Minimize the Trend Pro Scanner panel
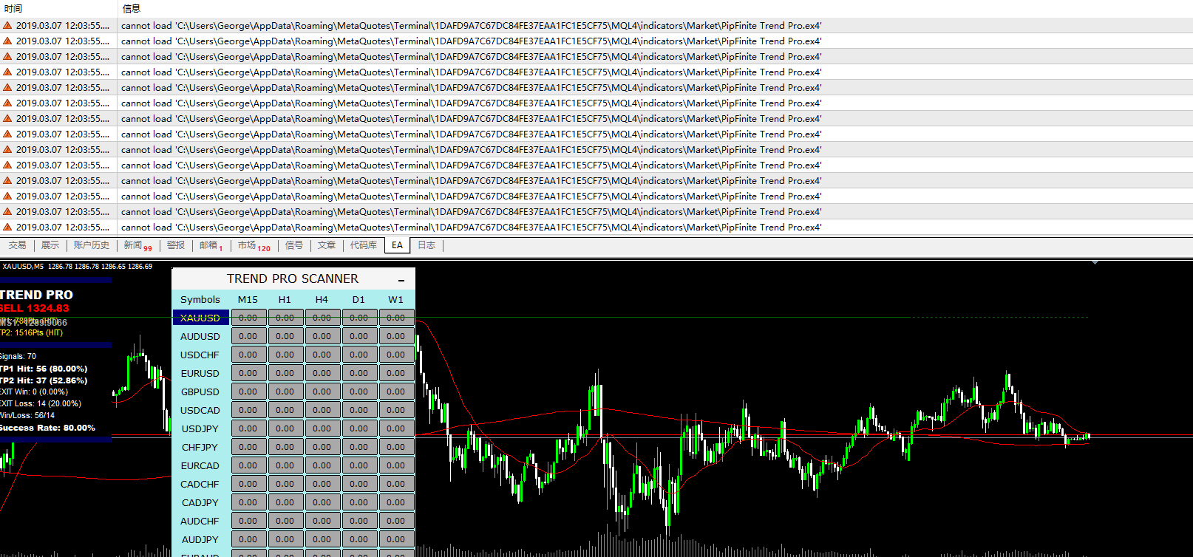Image resolution: width=1193 pixels, height=557 pixels. 401,279
